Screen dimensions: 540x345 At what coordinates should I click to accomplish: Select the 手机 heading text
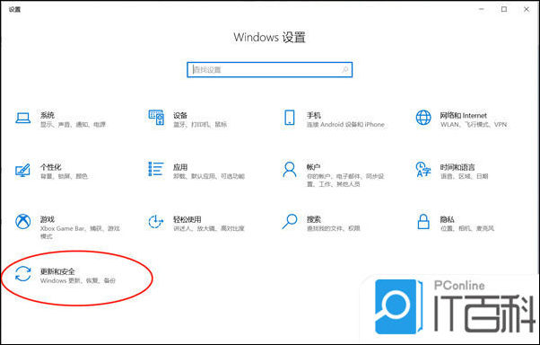[x=314, y=115]
